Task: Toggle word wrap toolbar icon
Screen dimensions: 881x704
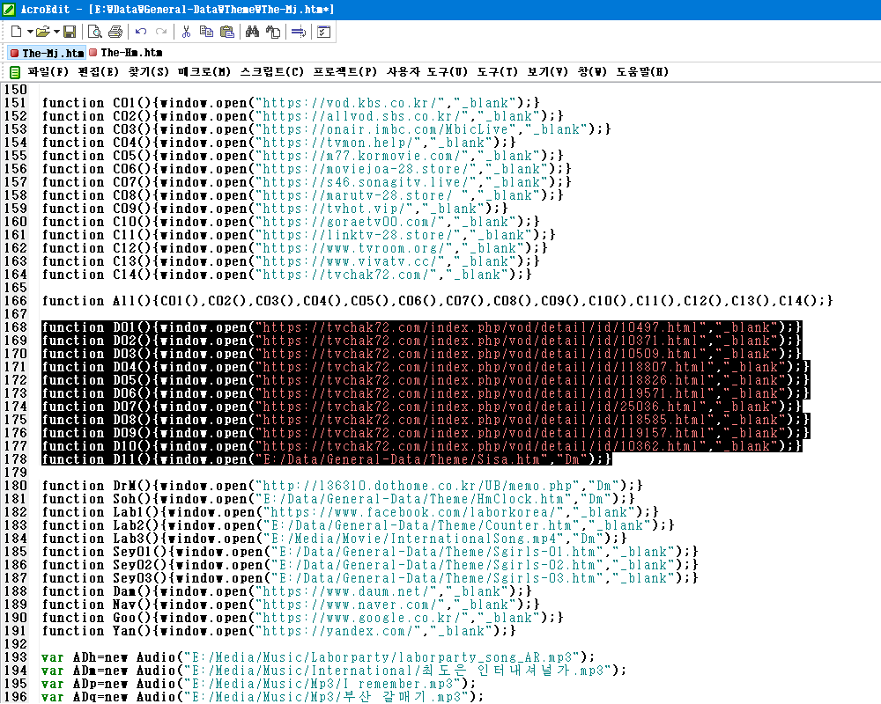Action: (299, 32)
